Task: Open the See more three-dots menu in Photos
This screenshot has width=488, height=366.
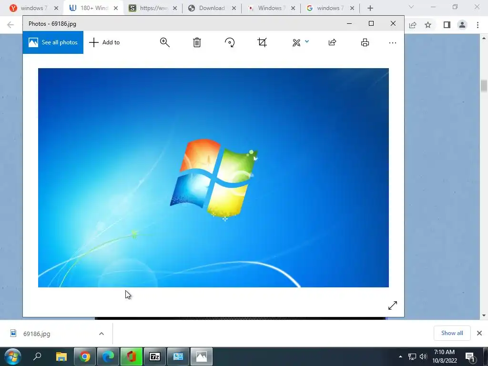Action: (393, 43)
